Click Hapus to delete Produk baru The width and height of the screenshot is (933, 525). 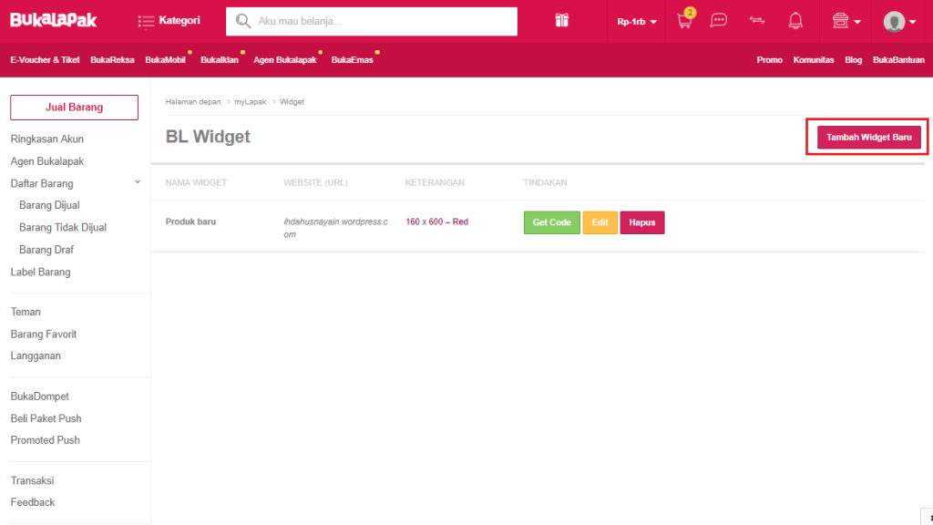click(642, 222)
